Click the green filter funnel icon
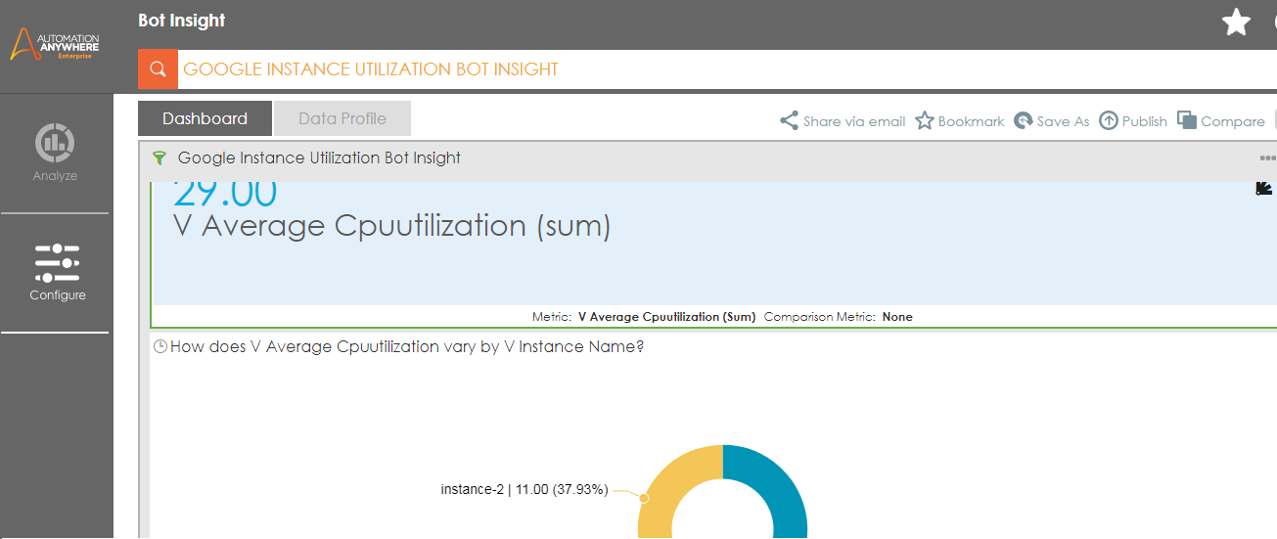 tap(160, 158)
